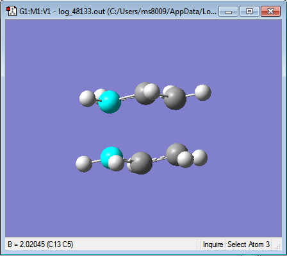Minimize the log_48133.out view window
Image resolution: width=287 pixels, height=256 pixels.
[228, 11]
